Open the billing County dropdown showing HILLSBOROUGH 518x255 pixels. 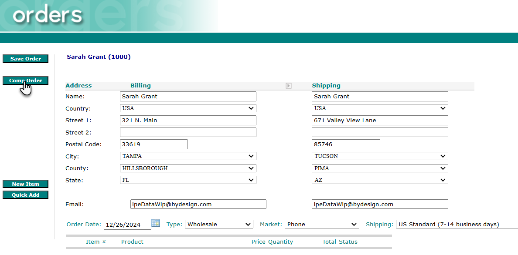(x=188, y=168)
